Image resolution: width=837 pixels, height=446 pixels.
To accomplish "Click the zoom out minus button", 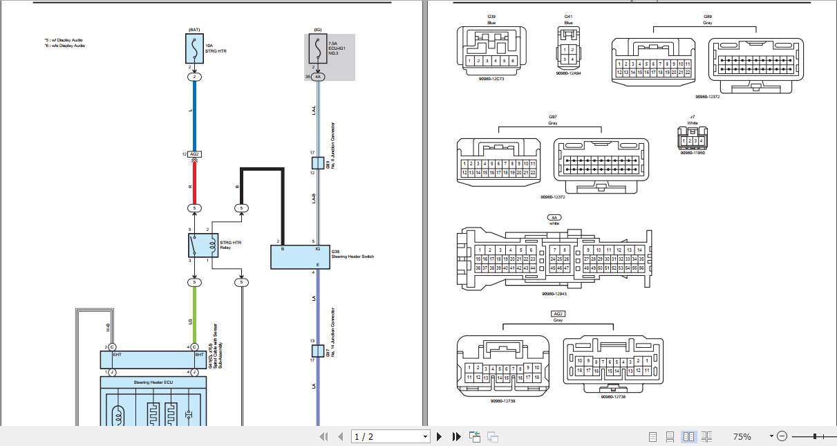I will coord(782,436).
